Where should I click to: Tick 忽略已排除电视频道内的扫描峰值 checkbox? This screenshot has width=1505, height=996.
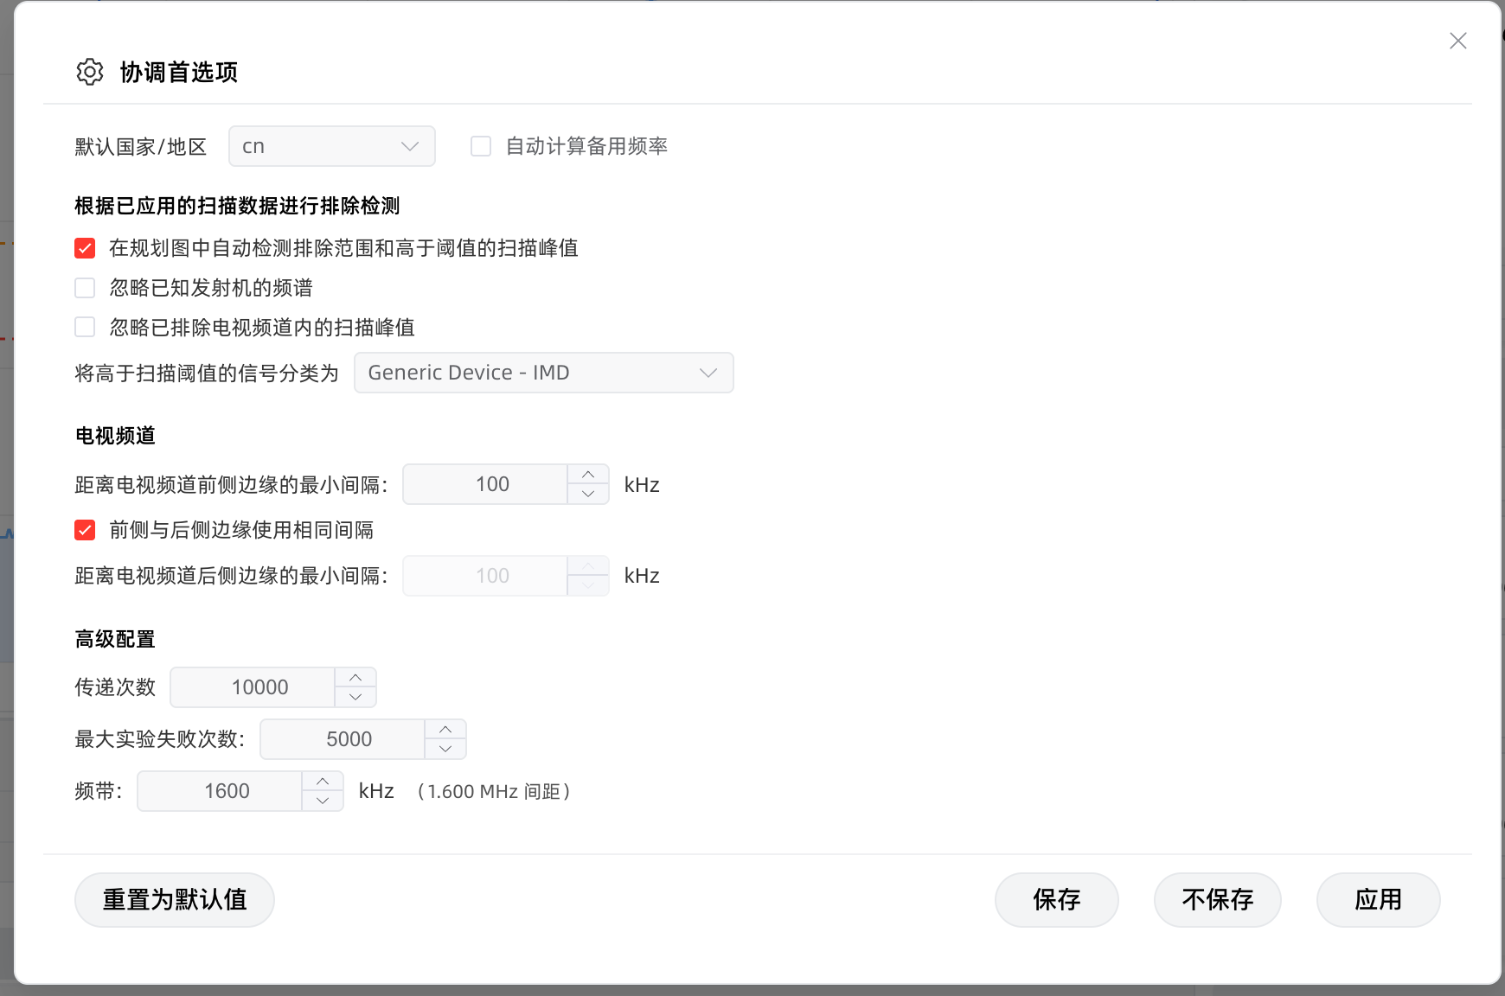point(85,327)
